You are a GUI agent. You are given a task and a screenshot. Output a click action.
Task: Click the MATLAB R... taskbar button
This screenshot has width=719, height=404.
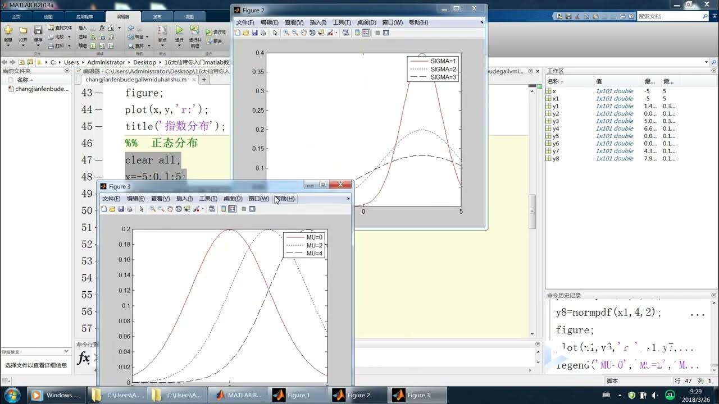[x=238, y=395]
